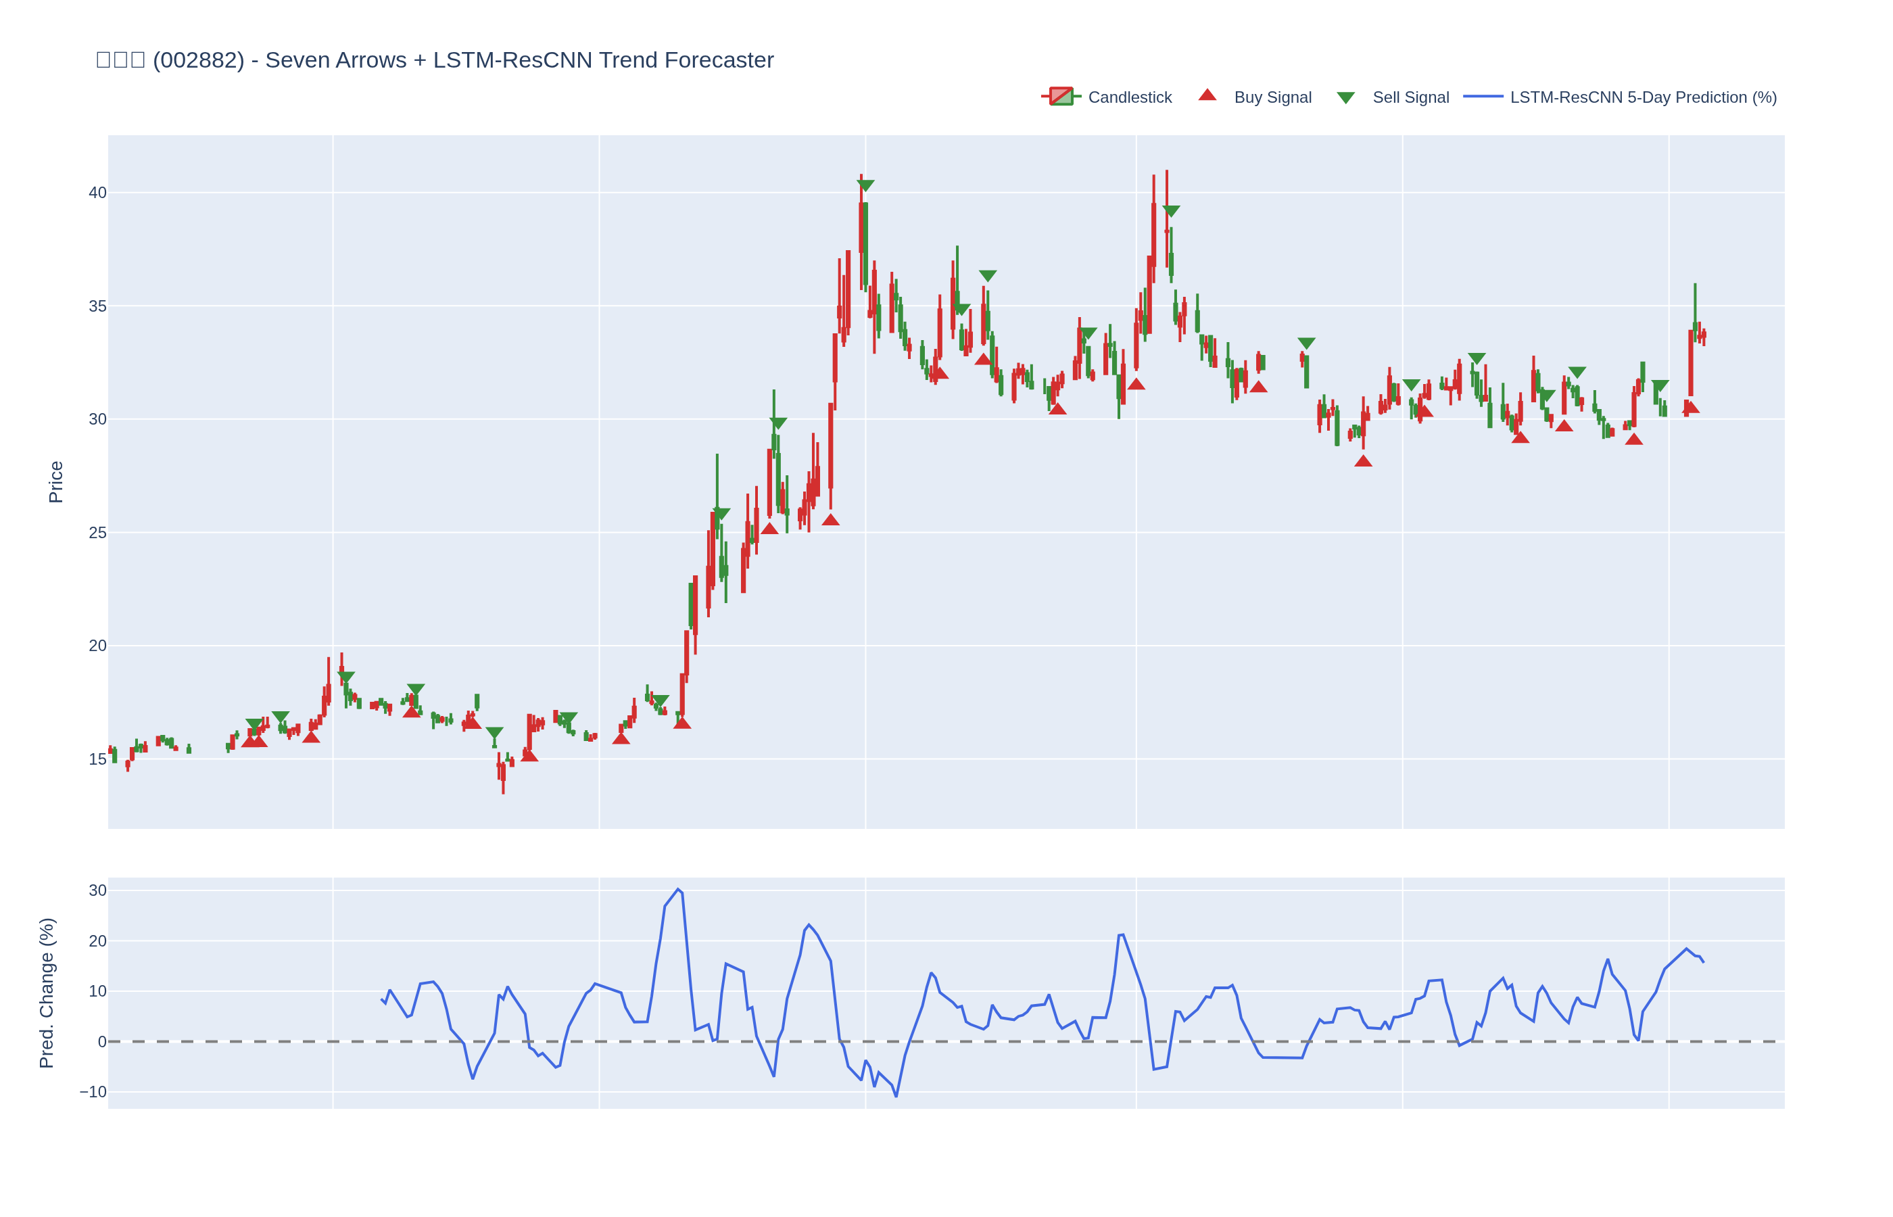Toggle LSTM-ResCNN 5-Day Prediction legend label
The width and height of the screenshot is (1893, 1217).
point(1643,97)
